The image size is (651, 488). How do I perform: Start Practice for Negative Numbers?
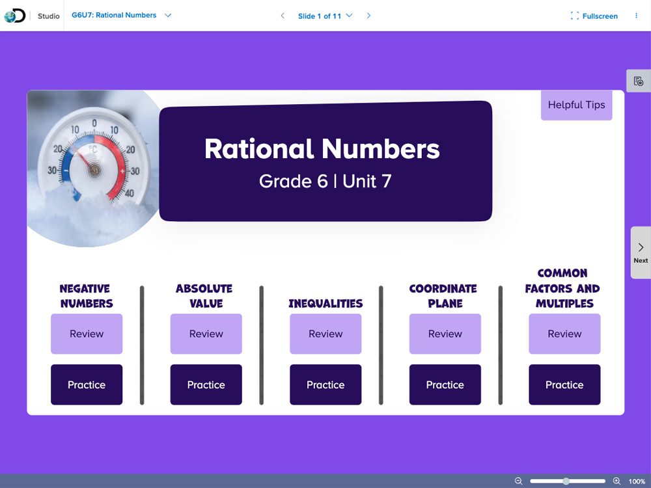[x=87, y=385]
